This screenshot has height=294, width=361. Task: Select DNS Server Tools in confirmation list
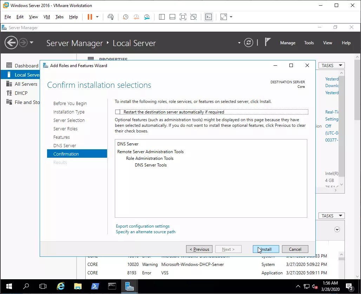(x=151, y=165)
